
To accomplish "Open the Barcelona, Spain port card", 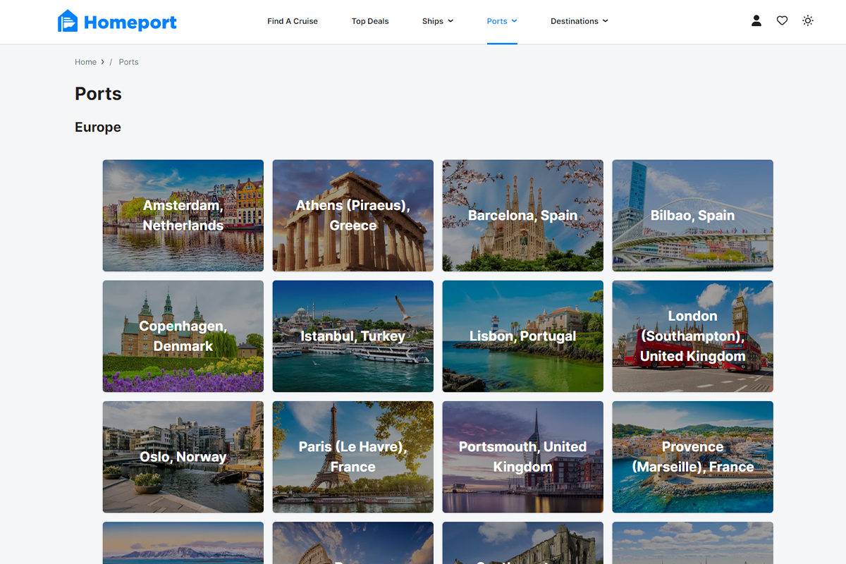I will point(523,216).
